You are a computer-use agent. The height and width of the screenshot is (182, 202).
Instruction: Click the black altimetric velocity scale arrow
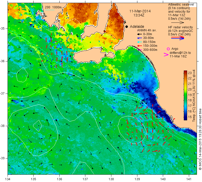[178, 22]
